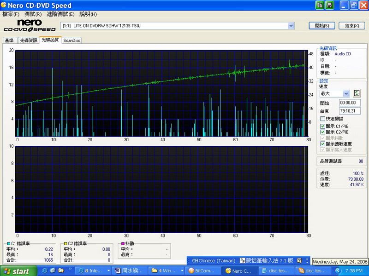Screen dimensions: 369x276
Task: Click the C1 average value 0.22
Action: 49,249
